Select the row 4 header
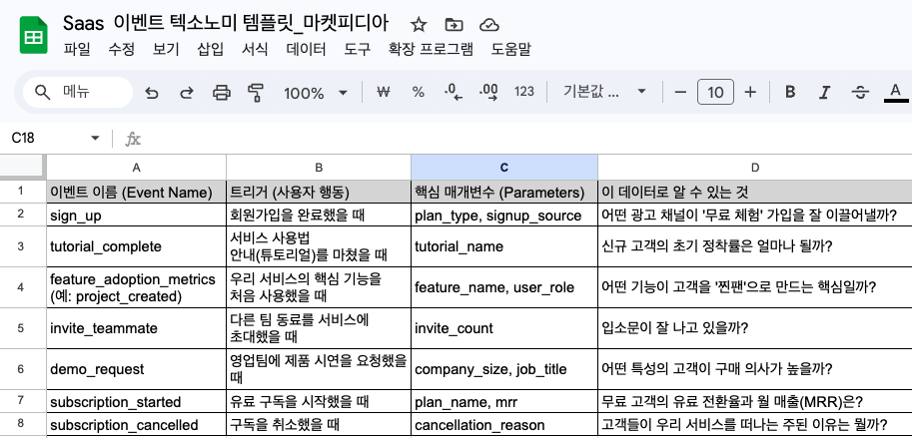This screenshot has width=912, height=438. click(x=22, y=287)
